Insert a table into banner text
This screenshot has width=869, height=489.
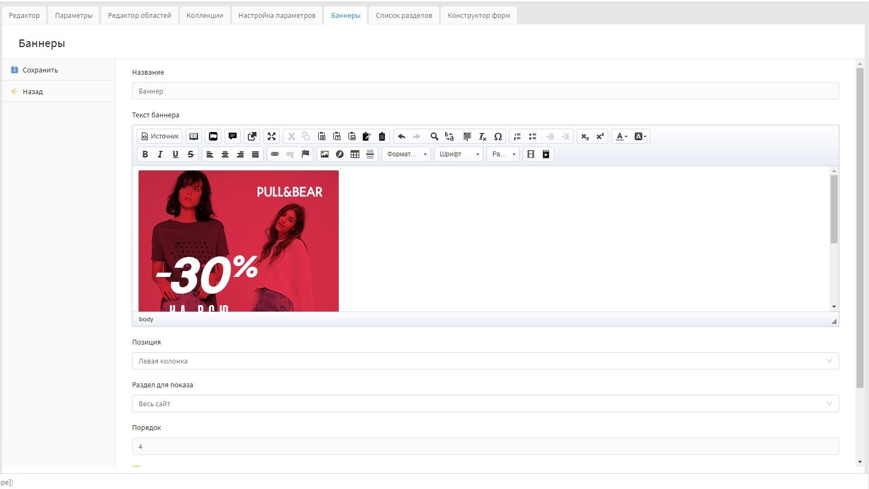click(x=355, y=154)
